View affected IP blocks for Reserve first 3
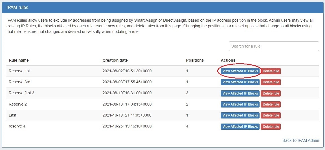 [x=240, y=93]
